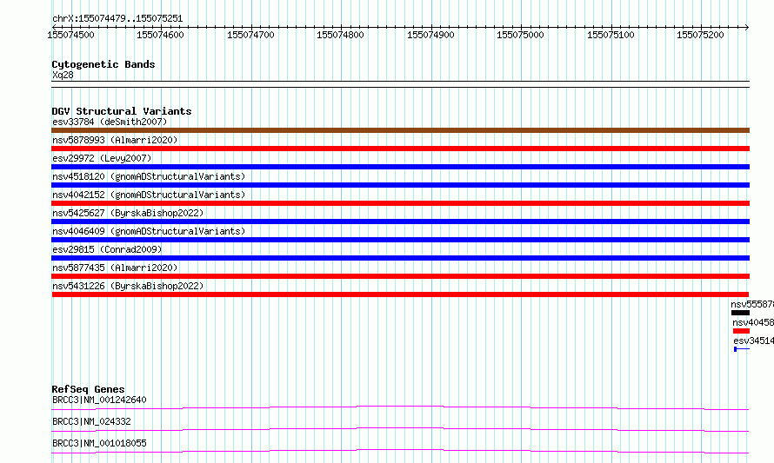Click the short black nsv555 variant bar

pos(740,313)
